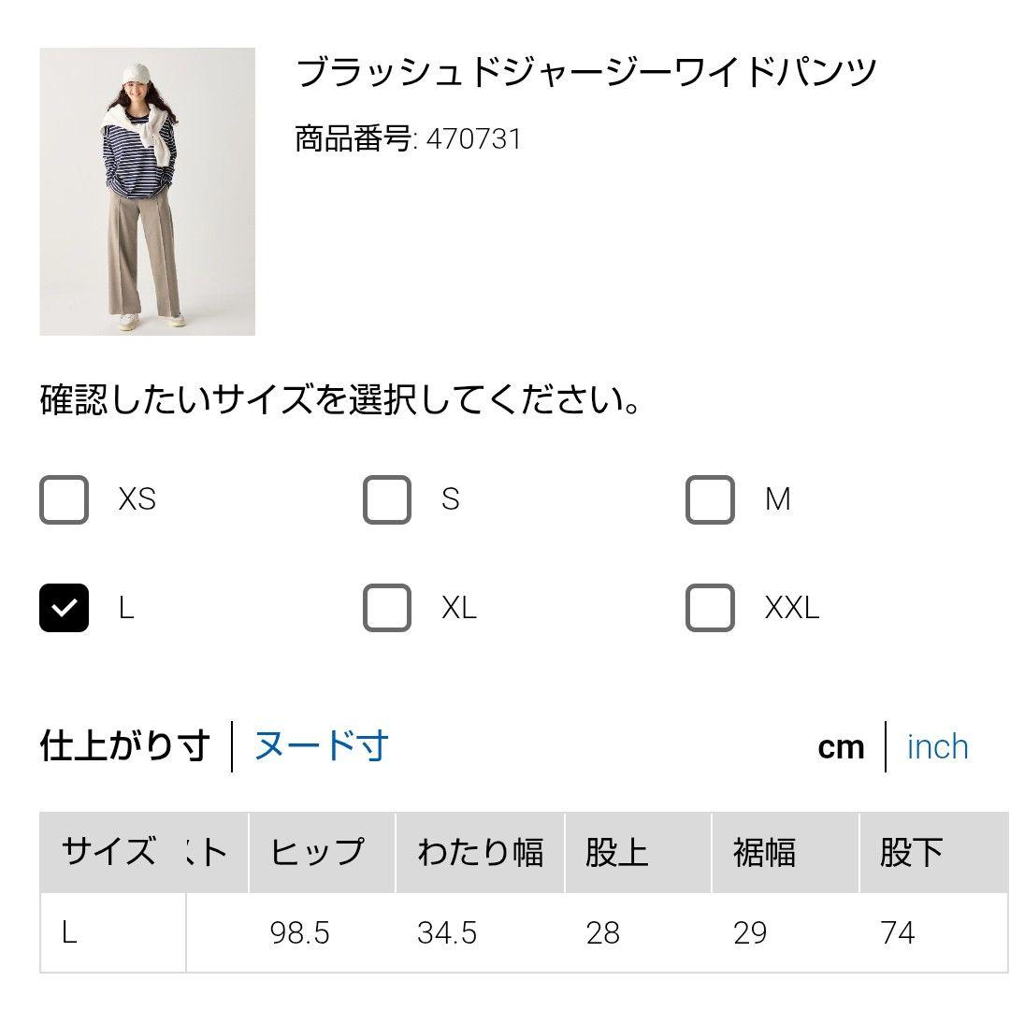The width and height of the screenshot is (1010, 1010).
Task: Select cm as the measurement unit
Action: tap(841, 747)
